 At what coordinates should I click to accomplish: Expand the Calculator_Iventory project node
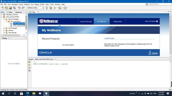tap(2, 15)
